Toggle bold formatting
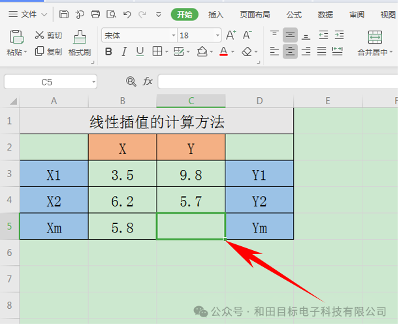This screenshot has height=327, width=399. coord(108,52)
